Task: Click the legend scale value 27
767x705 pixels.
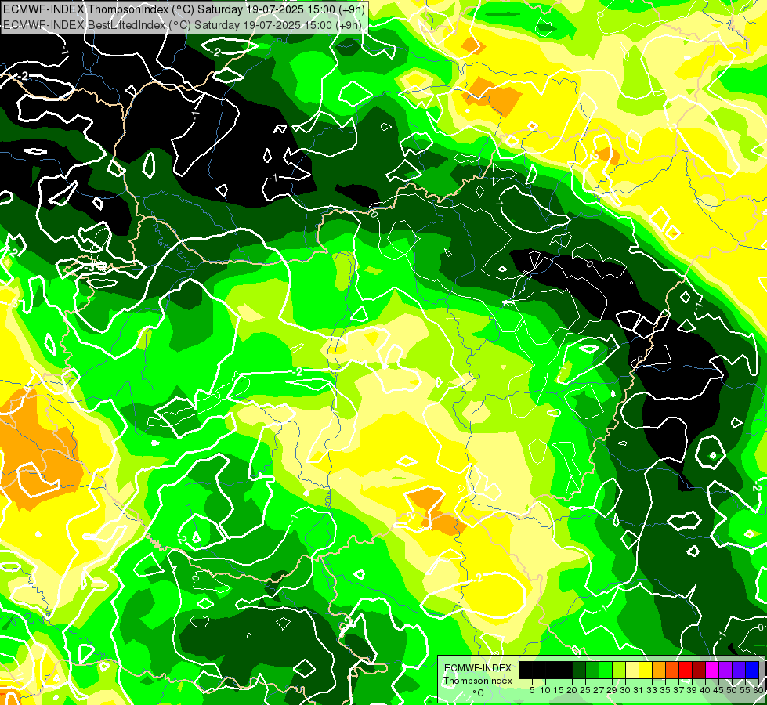Action: pos(599,690)
